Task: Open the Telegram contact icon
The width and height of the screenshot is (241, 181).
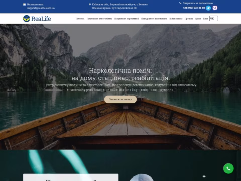Action: point(208,8)
